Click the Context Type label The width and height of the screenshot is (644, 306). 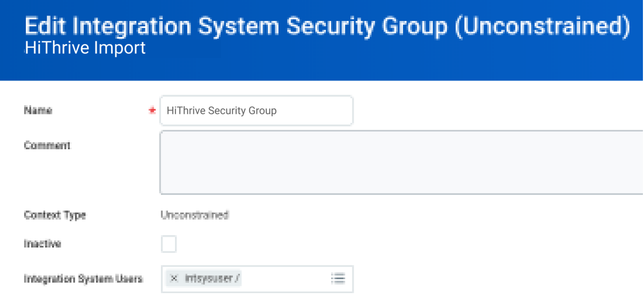(55, 215)
